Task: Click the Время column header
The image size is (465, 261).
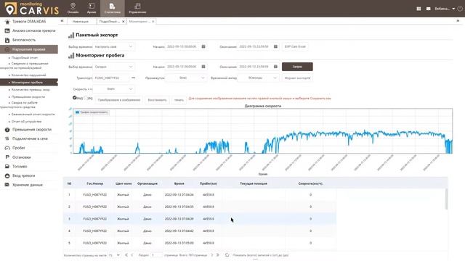Action: point(179,183)
